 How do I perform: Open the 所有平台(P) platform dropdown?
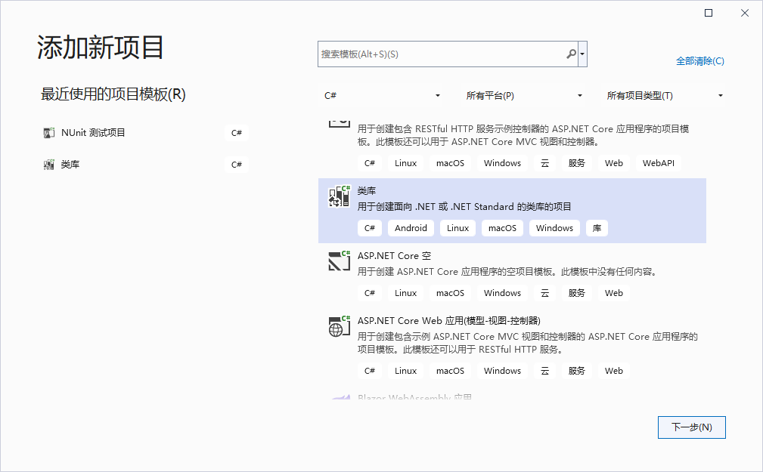(x=523, y=95)
